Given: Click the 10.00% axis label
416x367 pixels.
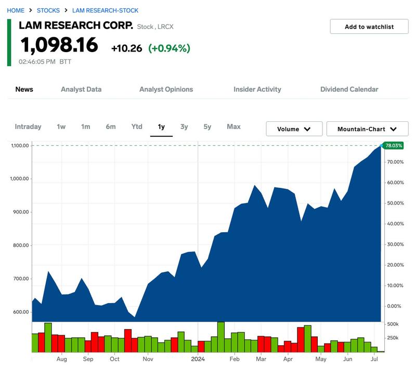Looking at the screenshot, I should coord(395,285).
